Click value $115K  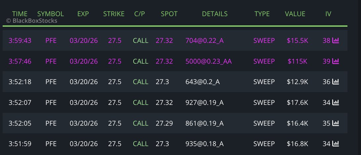coord(298,61)
